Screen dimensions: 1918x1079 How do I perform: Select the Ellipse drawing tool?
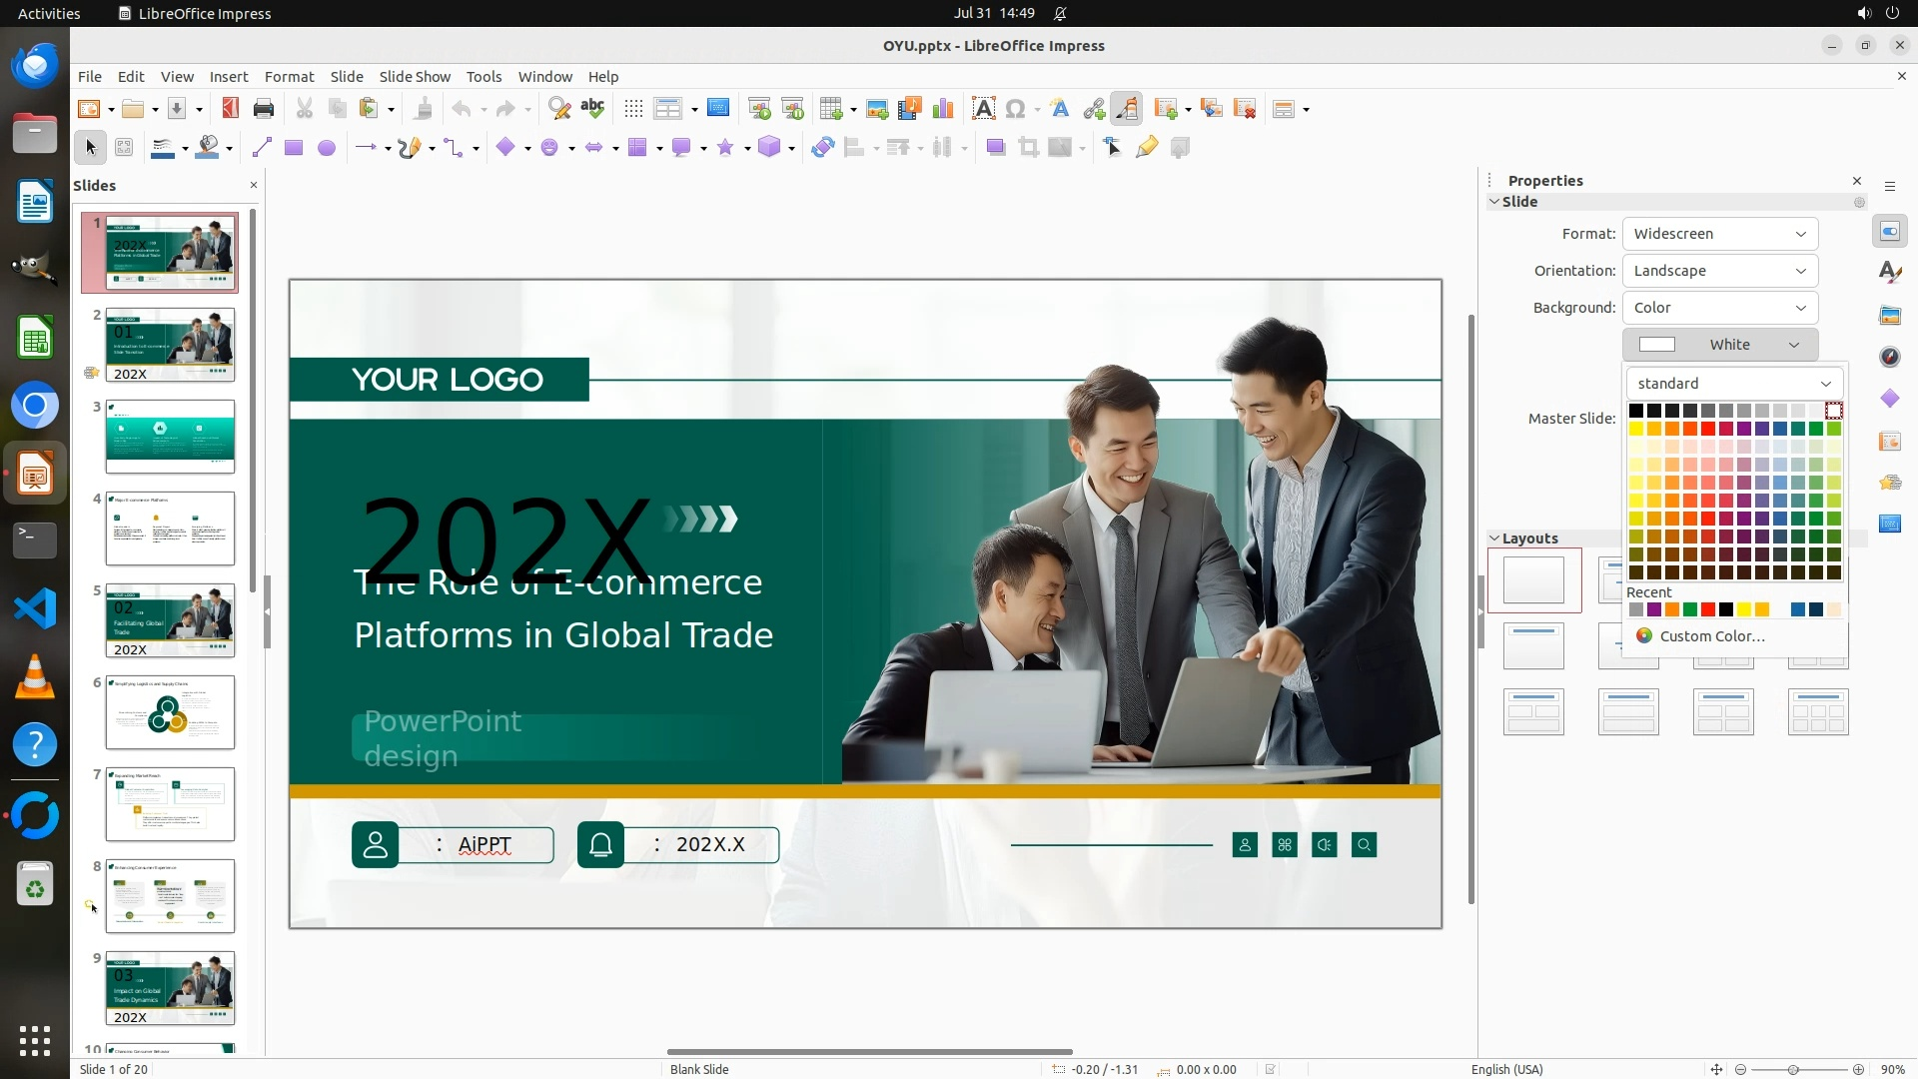326,148
